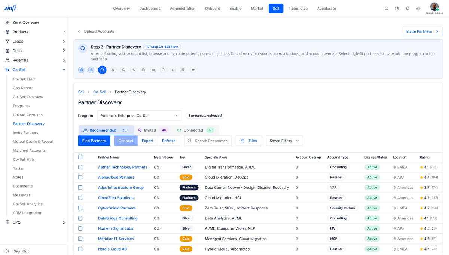Open the help question-mark icon

[397, 9]
